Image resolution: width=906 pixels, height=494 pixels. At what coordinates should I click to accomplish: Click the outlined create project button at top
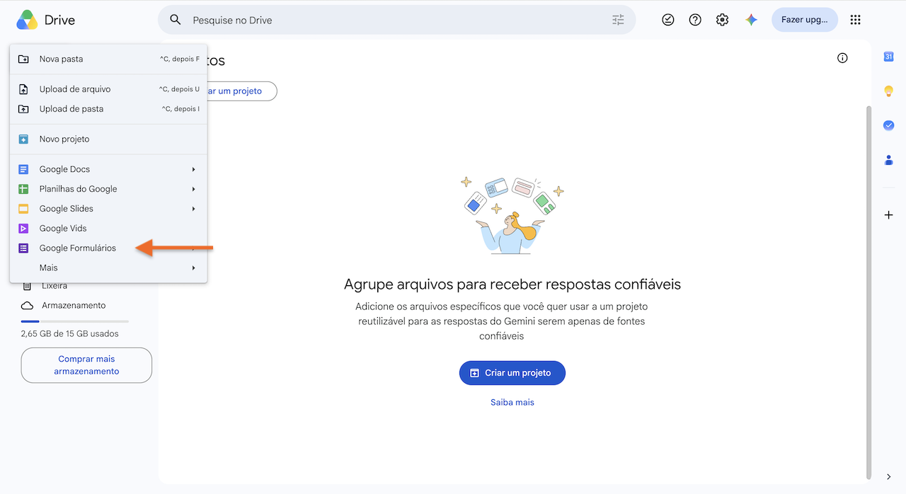(x=242, y=91)
